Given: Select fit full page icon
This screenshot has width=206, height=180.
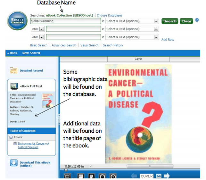Looking at the screenshot, I should click(91, 176).
